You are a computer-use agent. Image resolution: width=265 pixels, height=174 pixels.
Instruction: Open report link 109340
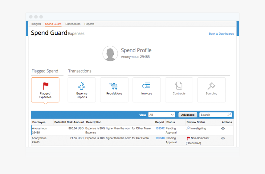click(160, 138)
